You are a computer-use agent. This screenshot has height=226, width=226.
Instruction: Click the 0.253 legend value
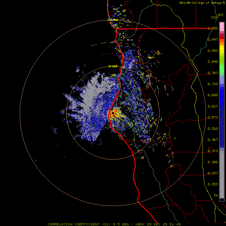[x=213, y=184]
